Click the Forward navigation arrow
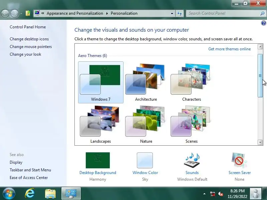267x200 pixels. [x=14, y=13]
